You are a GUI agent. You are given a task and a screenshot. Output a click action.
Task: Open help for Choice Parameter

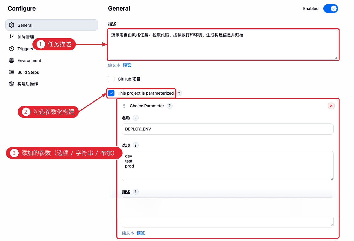pos(170,106)
